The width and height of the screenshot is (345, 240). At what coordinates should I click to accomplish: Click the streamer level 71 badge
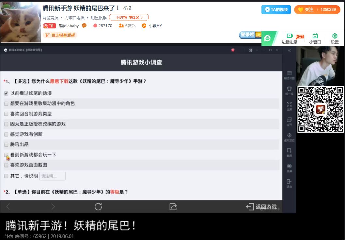(x=49, y=26)
